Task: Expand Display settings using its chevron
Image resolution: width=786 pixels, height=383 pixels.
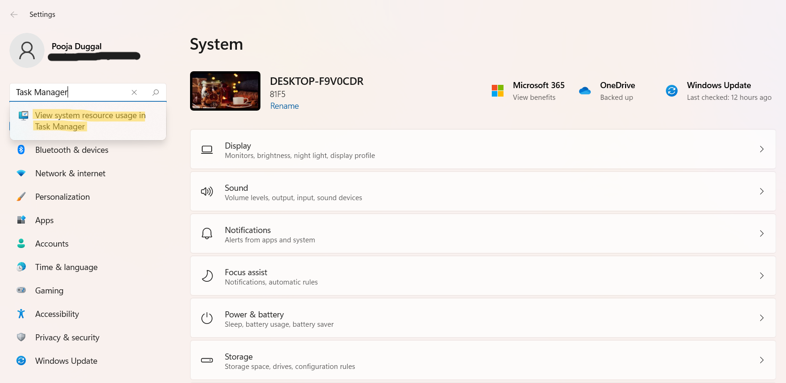Action: click(761, 149)
